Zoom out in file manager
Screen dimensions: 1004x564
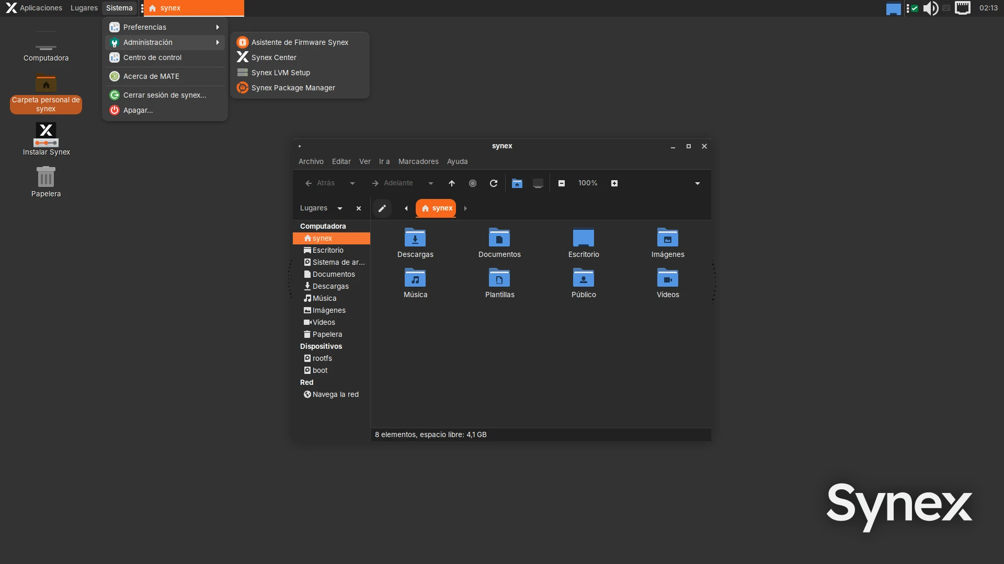pos(562,183)
